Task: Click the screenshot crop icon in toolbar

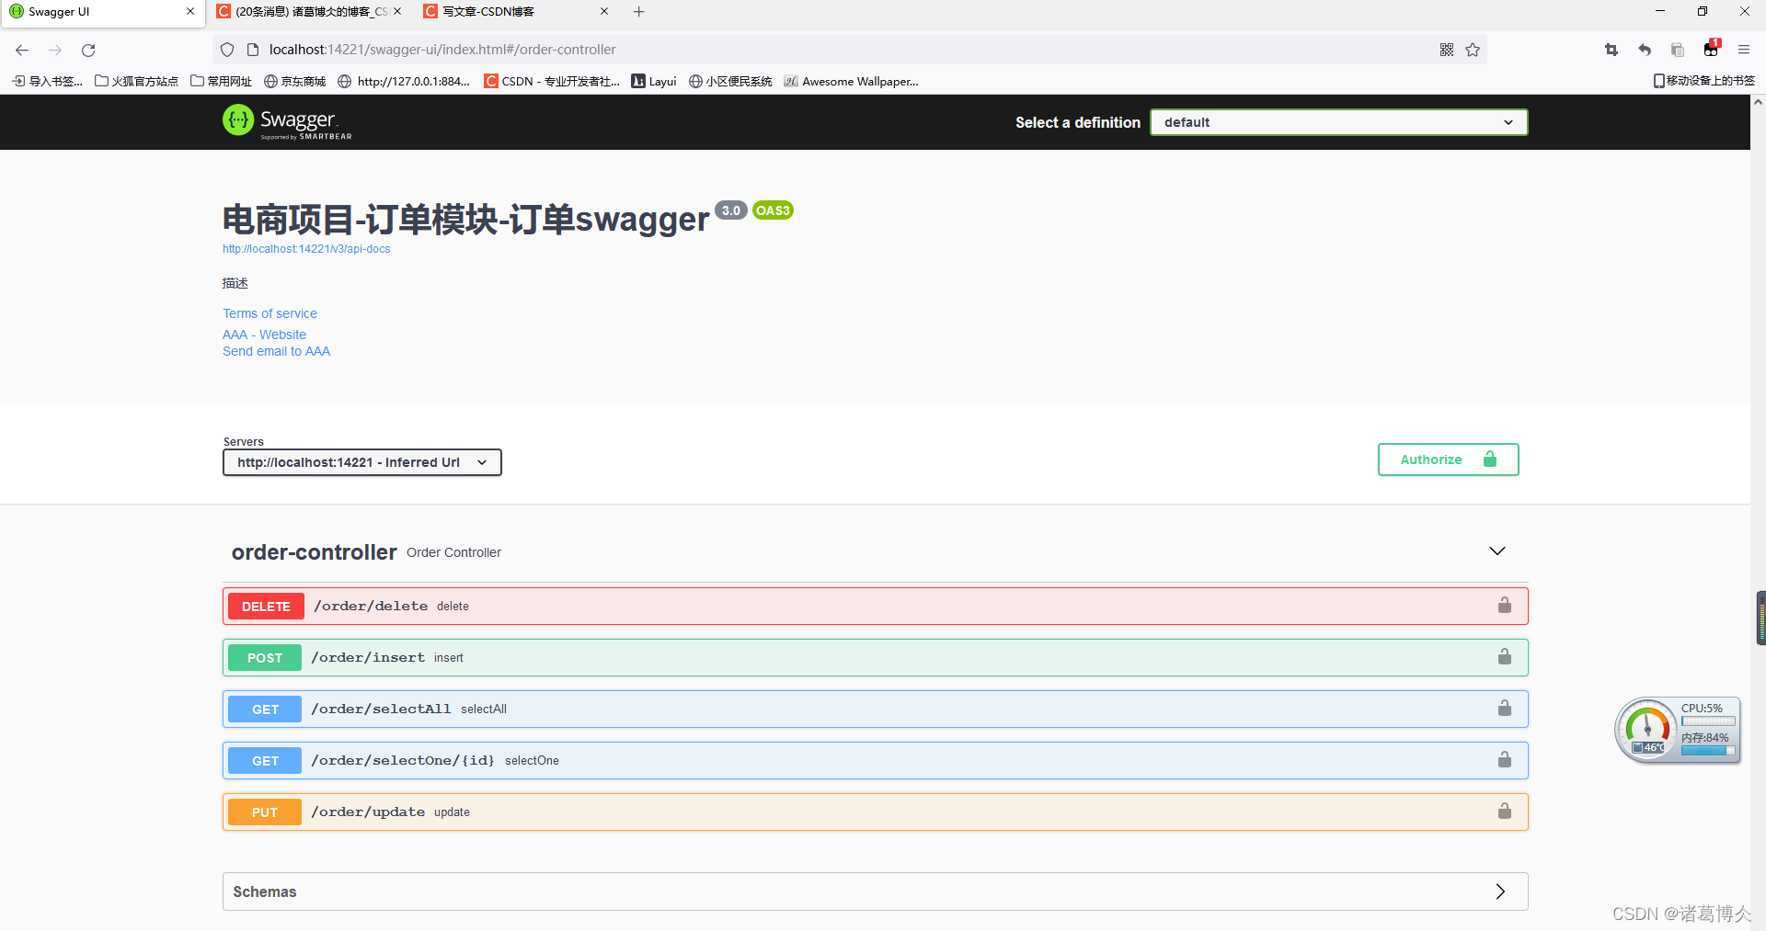Action: [1611, 50]
